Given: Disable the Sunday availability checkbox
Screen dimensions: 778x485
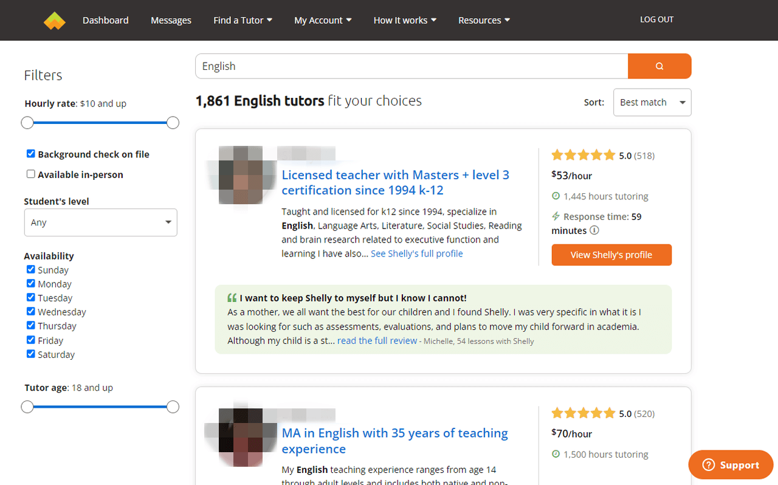Looking at the screenshot, I should [30, 269].
